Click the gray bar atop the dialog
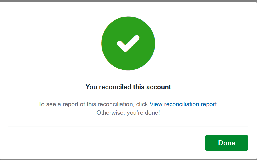257x160 pixels. point(128,1)
